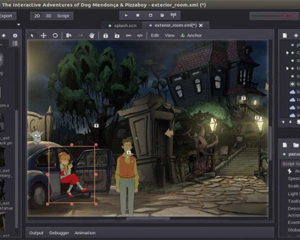Click lock marker above right street lamp

click(x=257, y=118)
